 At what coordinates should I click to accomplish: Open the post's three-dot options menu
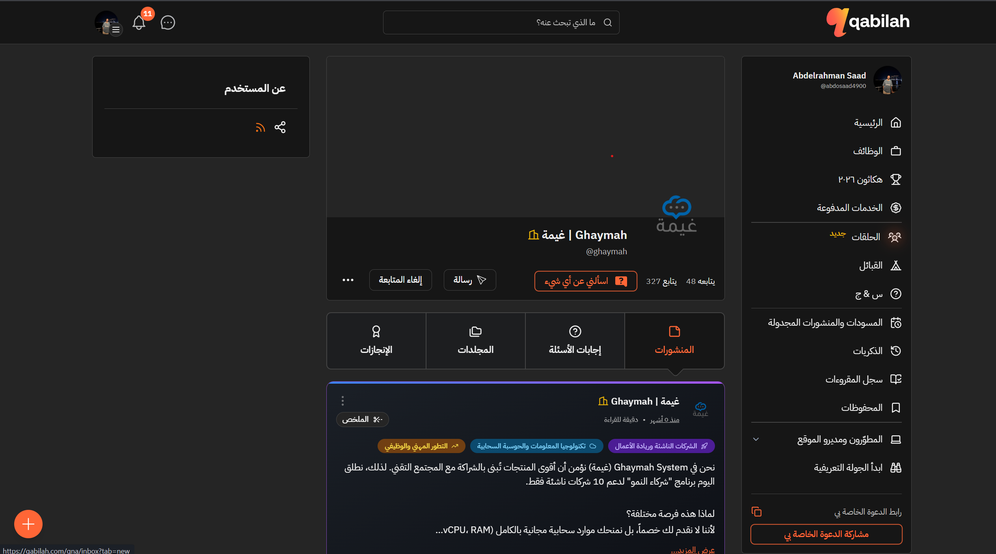pos(343,401)
